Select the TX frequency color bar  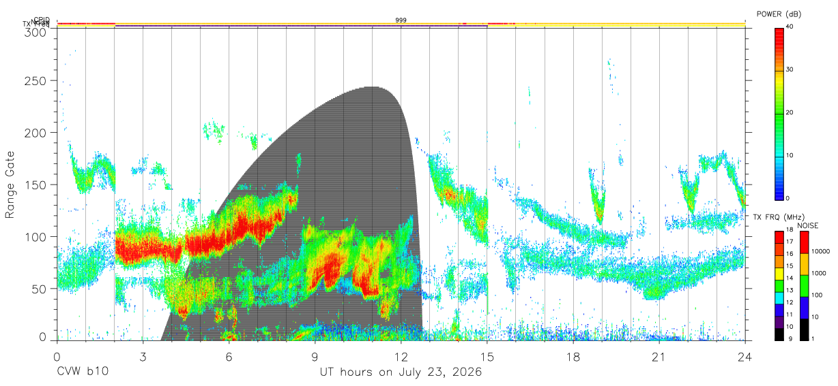pos(779,285)
